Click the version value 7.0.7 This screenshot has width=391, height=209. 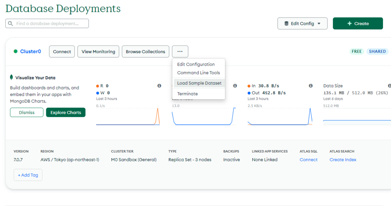18,160
